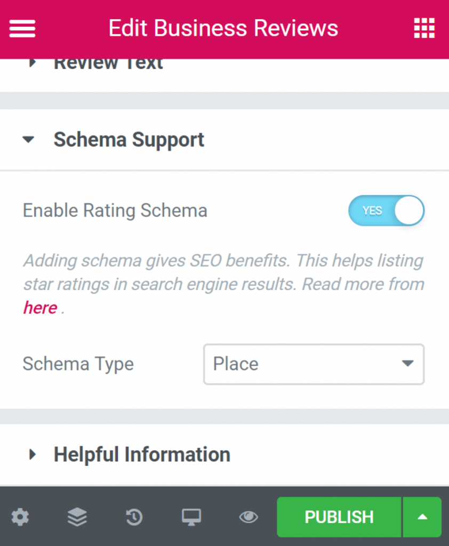
Task: Preview changes with the eye icon
Action: click(x=248, y=517)
